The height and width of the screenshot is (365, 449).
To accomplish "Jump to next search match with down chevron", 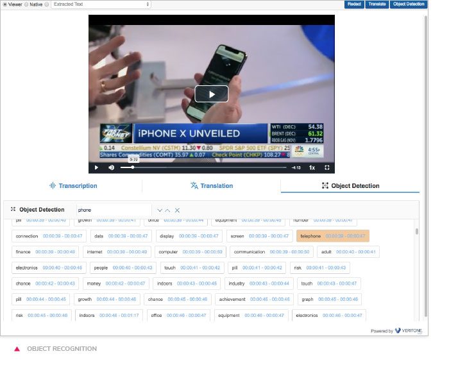I will coord(160,210).
